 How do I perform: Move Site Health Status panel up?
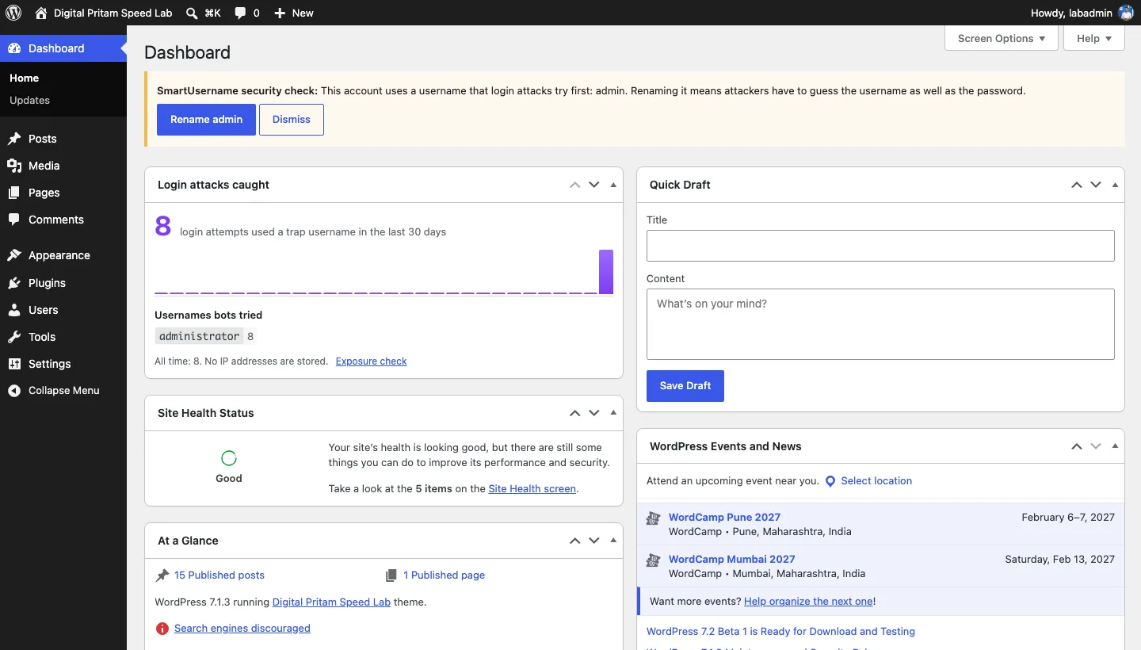click(x=575, y=413)
